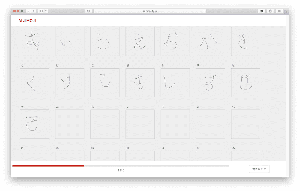Screen dimensions: 300x191
Task: Go back with Safari's back arrow
Action: pyautogui.click(x=28, y=11)
